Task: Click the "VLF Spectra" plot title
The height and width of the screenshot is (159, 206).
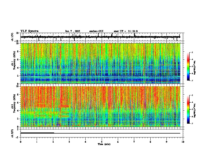Action: pos(29,31)
